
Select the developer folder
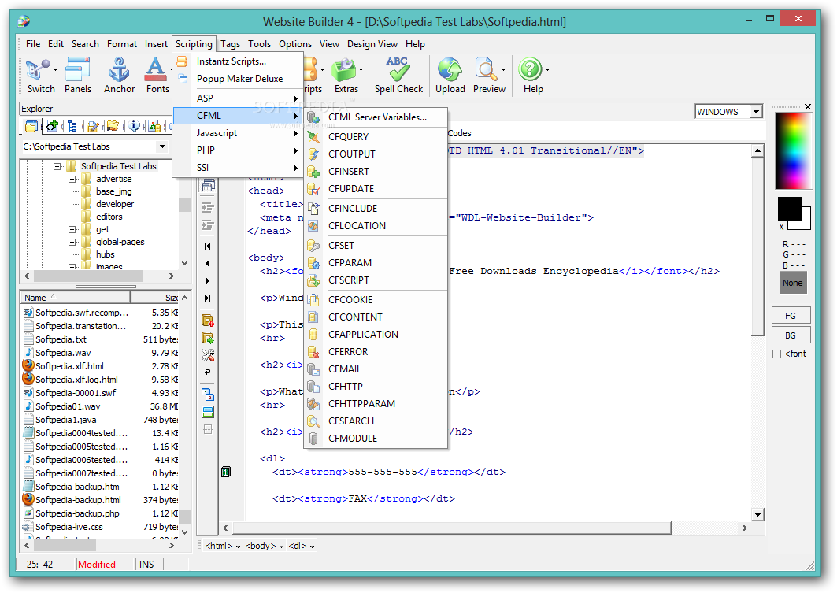[115, 205]
